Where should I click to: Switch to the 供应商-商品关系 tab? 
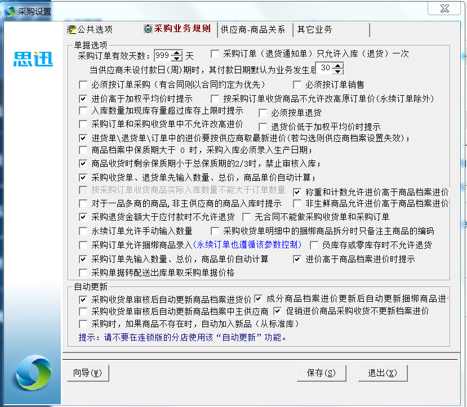253,30
